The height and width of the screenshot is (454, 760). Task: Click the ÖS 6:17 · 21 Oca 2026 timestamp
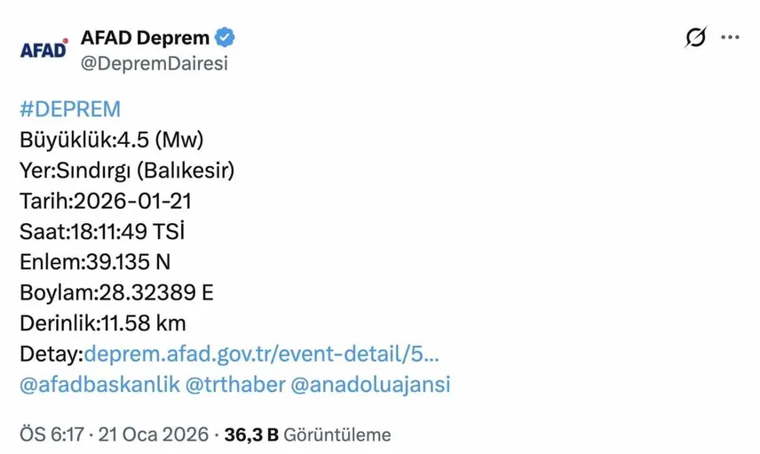[114, 434]
